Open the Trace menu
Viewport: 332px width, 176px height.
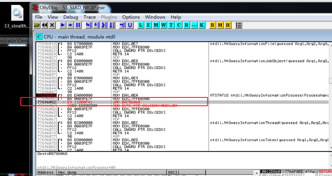pyautogui.click(x=90, y=17)
